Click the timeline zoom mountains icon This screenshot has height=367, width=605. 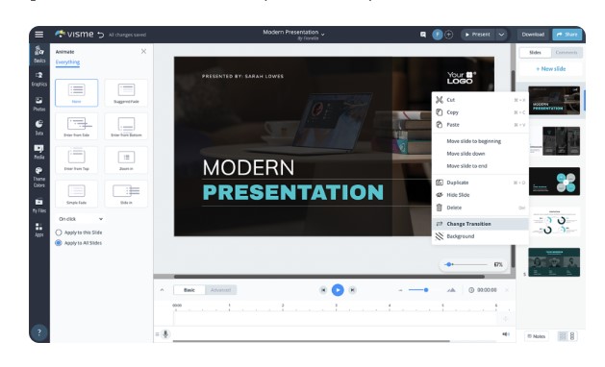[x=451, y=290]
